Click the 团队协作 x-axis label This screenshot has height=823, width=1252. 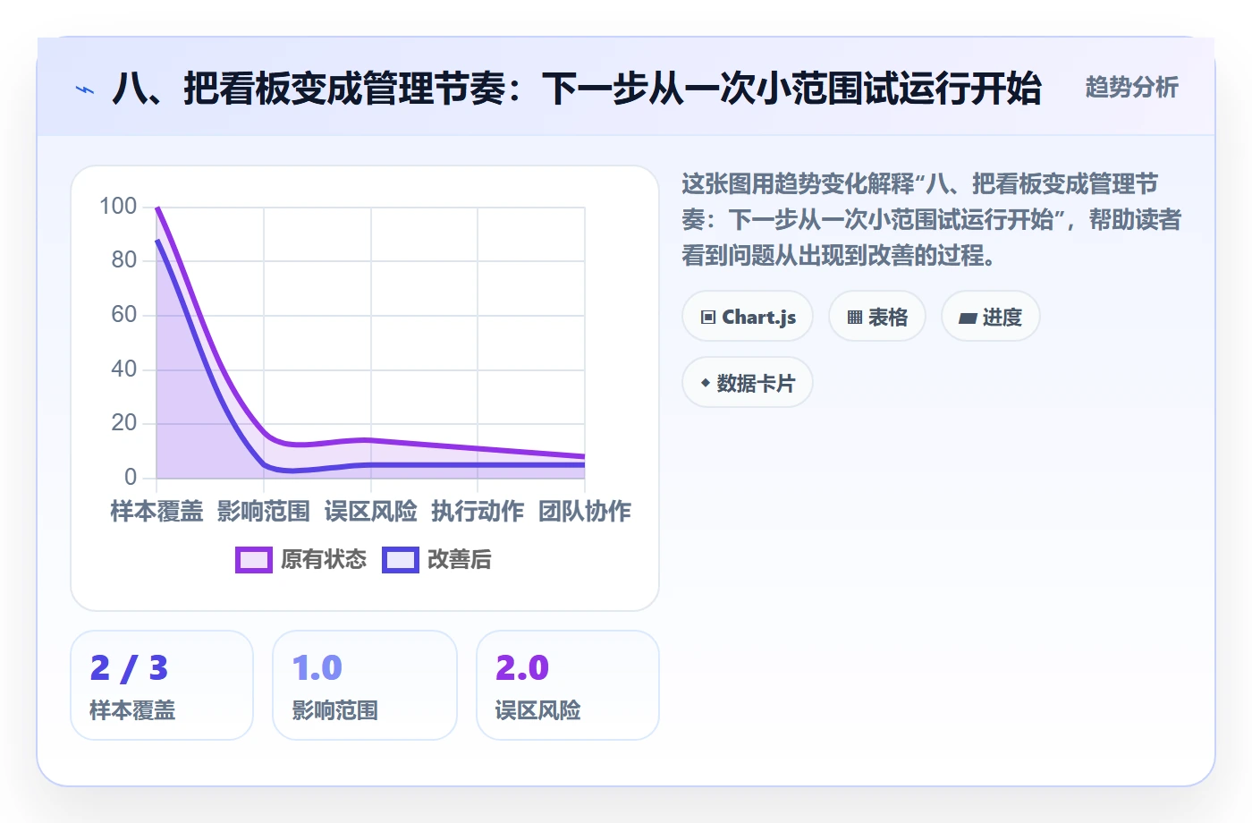coord(585,512)
